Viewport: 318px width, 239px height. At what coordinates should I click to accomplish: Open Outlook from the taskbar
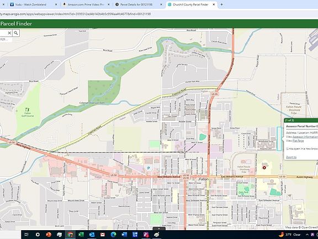92,235
